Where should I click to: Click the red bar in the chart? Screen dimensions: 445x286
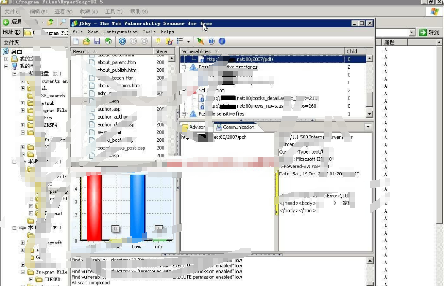(94, 207)
